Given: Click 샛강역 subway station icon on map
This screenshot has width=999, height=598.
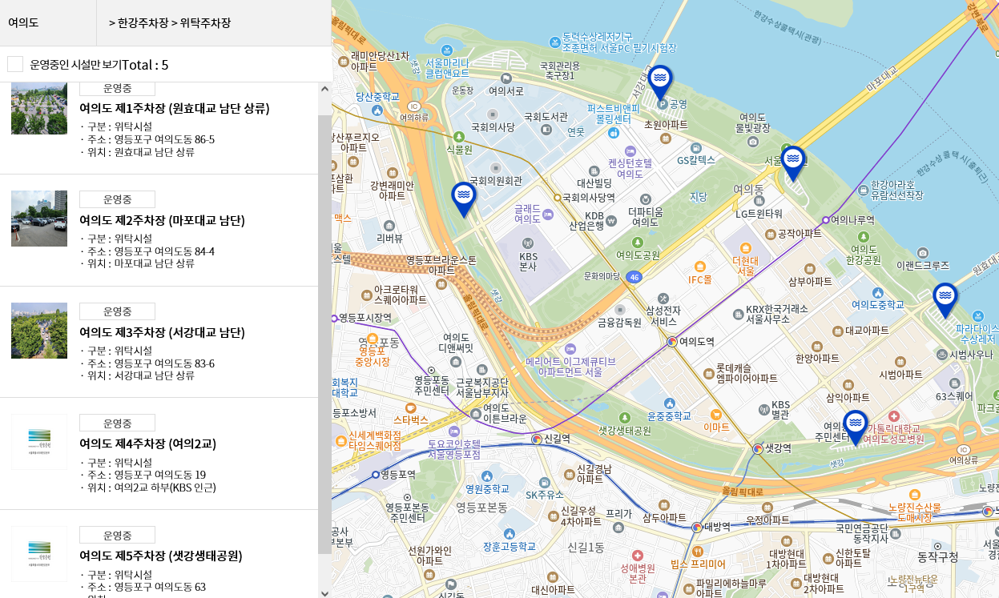Looking at the screenshot, I should tap(758, 448).
